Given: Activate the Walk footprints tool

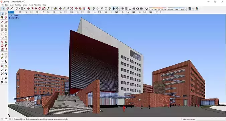Looking at the screenshot, I should click(2, 82).
